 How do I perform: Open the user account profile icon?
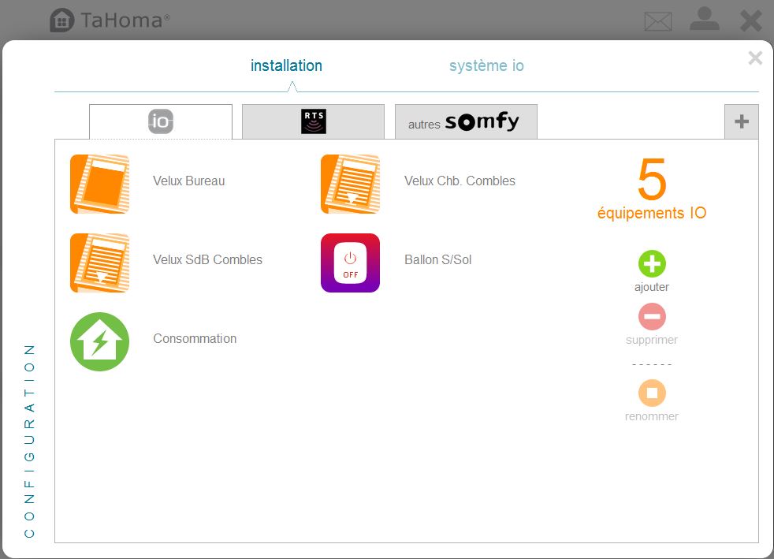pyautogui.click(x=704, y=20)
